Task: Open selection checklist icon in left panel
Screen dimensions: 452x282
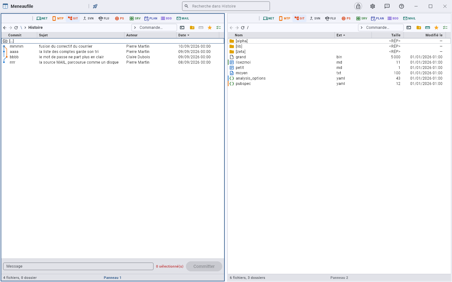Action: pos(218,28)
